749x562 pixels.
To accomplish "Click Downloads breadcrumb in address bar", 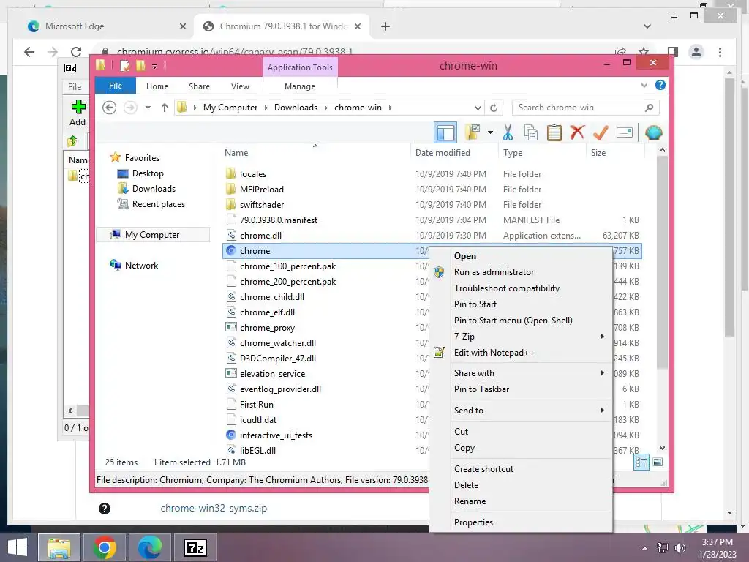I will [x=296, y=108].
